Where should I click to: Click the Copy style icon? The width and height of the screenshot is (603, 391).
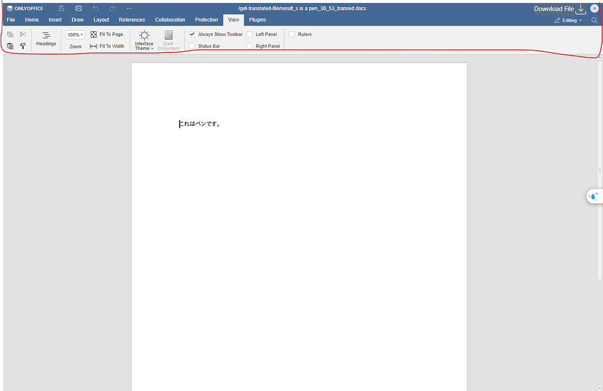click(x=23, y=46)
